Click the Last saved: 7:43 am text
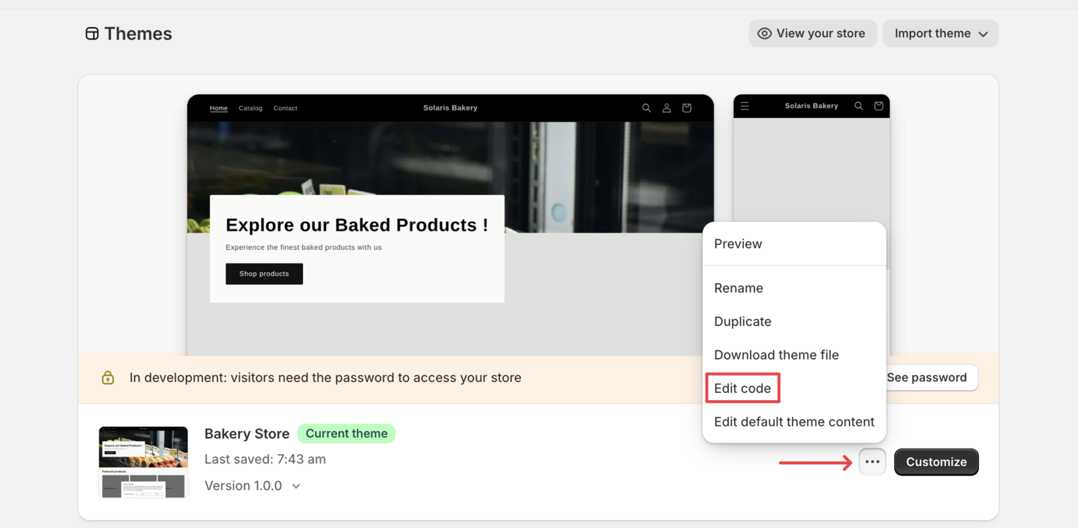 [x=265, y=459]
